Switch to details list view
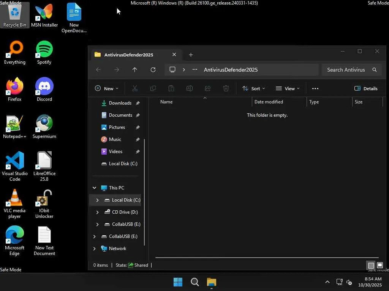 371,265
